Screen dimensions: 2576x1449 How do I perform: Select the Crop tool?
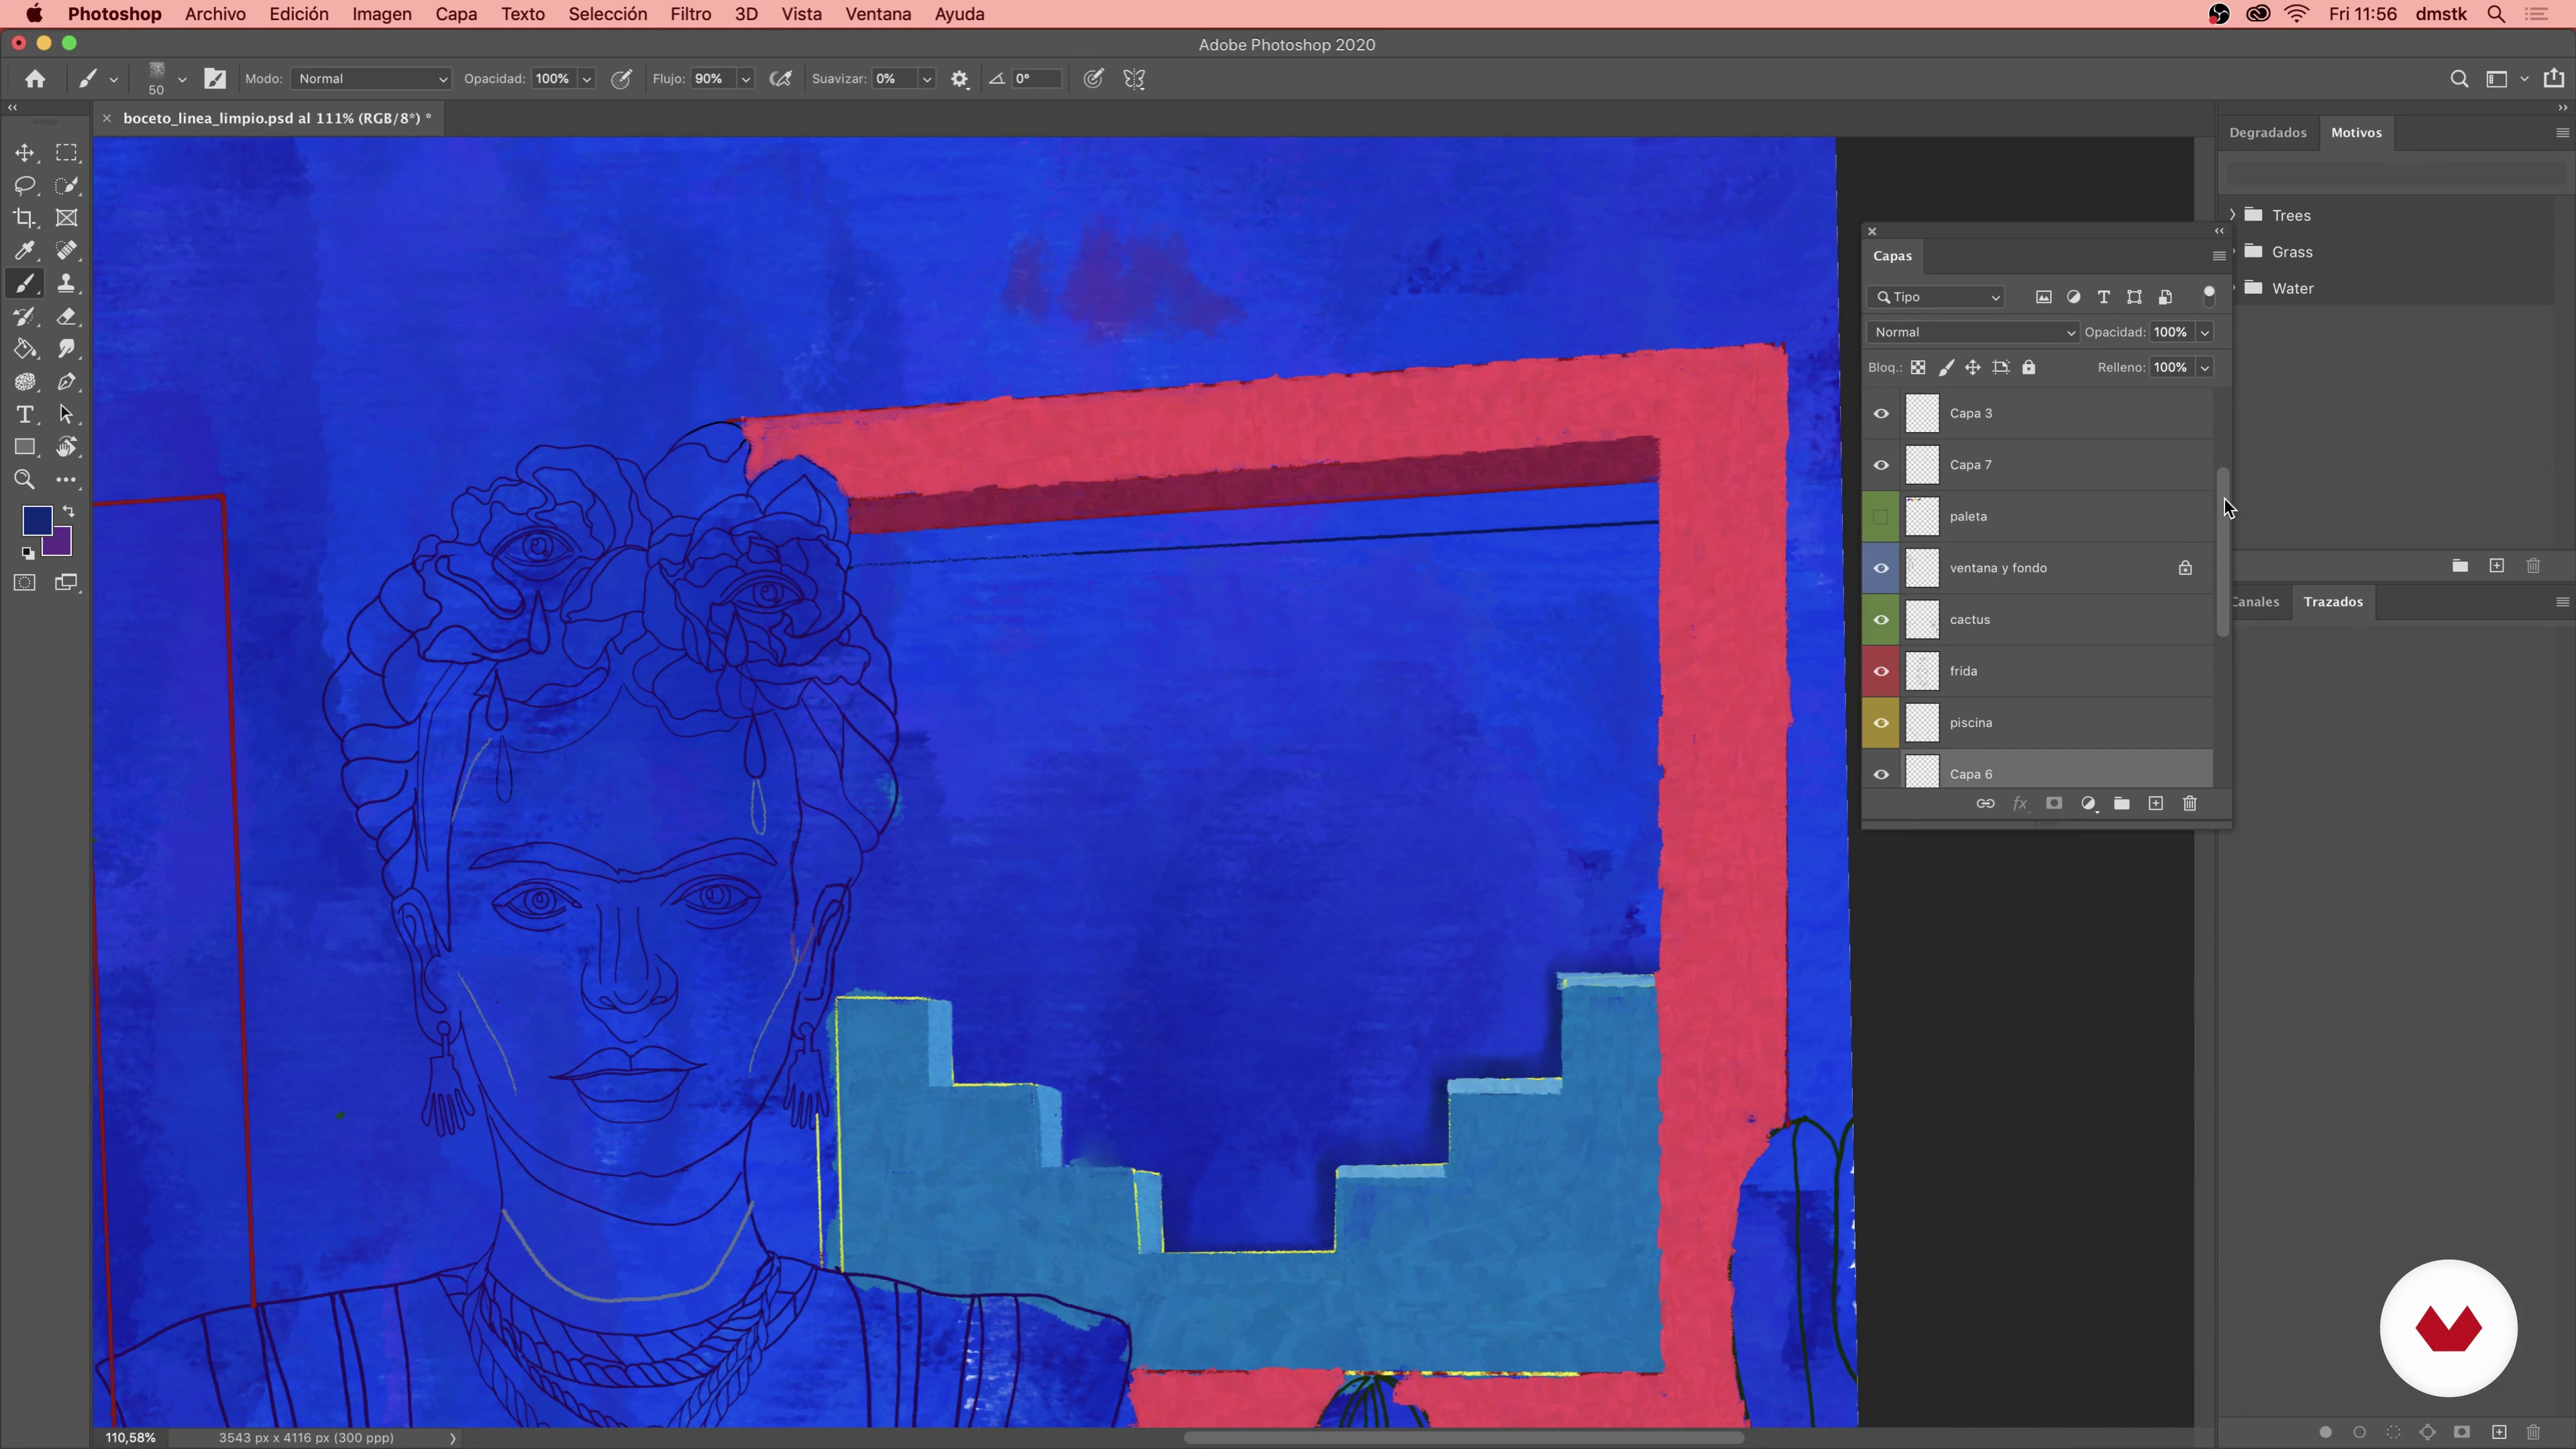tap(25, 218)
